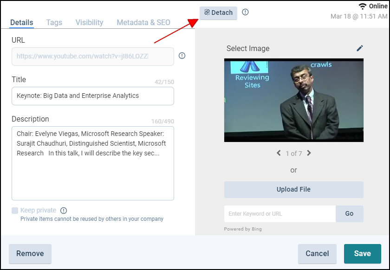This screenshot has height=270, width=390.
Task: Select the keynote video thumbnail image
Action: (x=293, y=100)
